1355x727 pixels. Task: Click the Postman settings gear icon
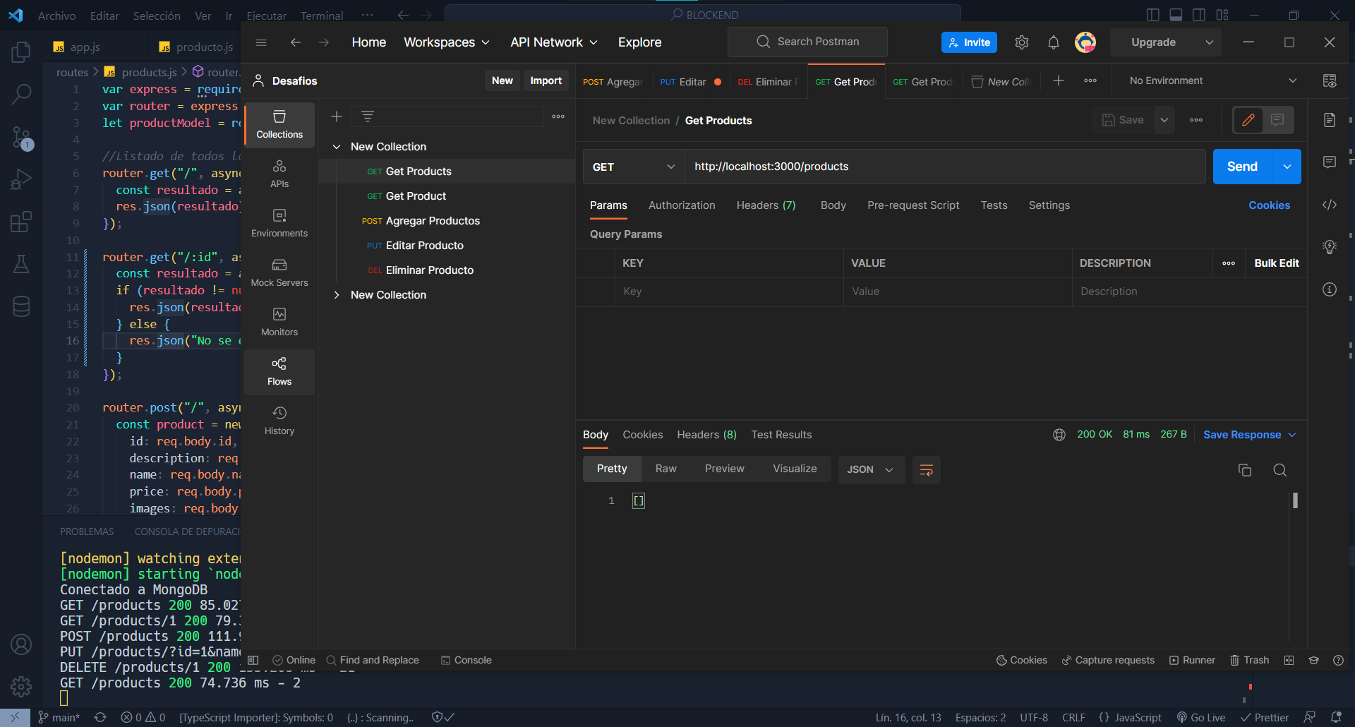click(x=1021, y=42)
